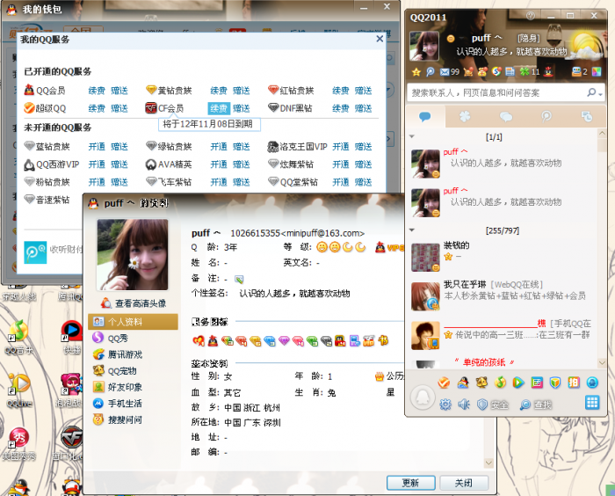Switch to the QZone clover tab
Viewport: 615px width, 496px height.
pos(465,117)
